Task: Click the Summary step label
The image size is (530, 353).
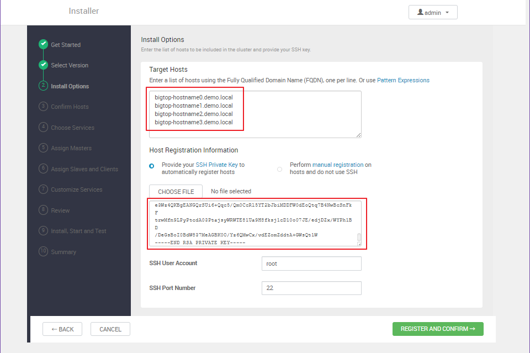Action: pos(63,252)
